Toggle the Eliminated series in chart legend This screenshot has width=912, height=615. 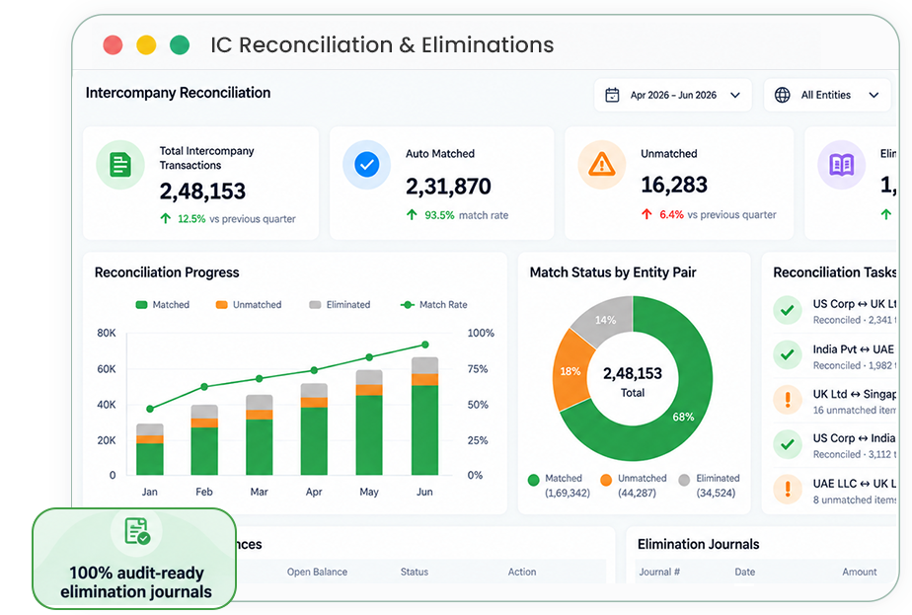[x=340, y=304]
